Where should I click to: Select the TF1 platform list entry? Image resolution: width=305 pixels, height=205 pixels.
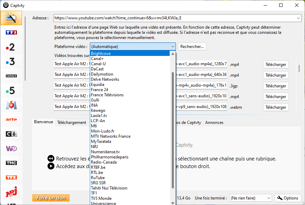pyautogui.click(x=130, y=193)
